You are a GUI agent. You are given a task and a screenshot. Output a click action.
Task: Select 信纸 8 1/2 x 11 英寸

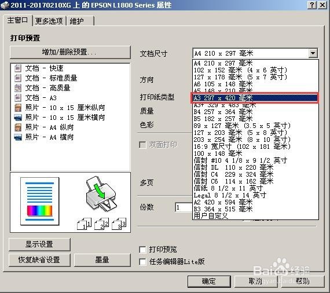tap(255, 188)
